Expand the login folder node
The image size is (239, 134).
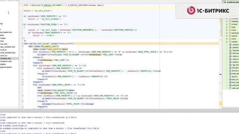point(227,27)
